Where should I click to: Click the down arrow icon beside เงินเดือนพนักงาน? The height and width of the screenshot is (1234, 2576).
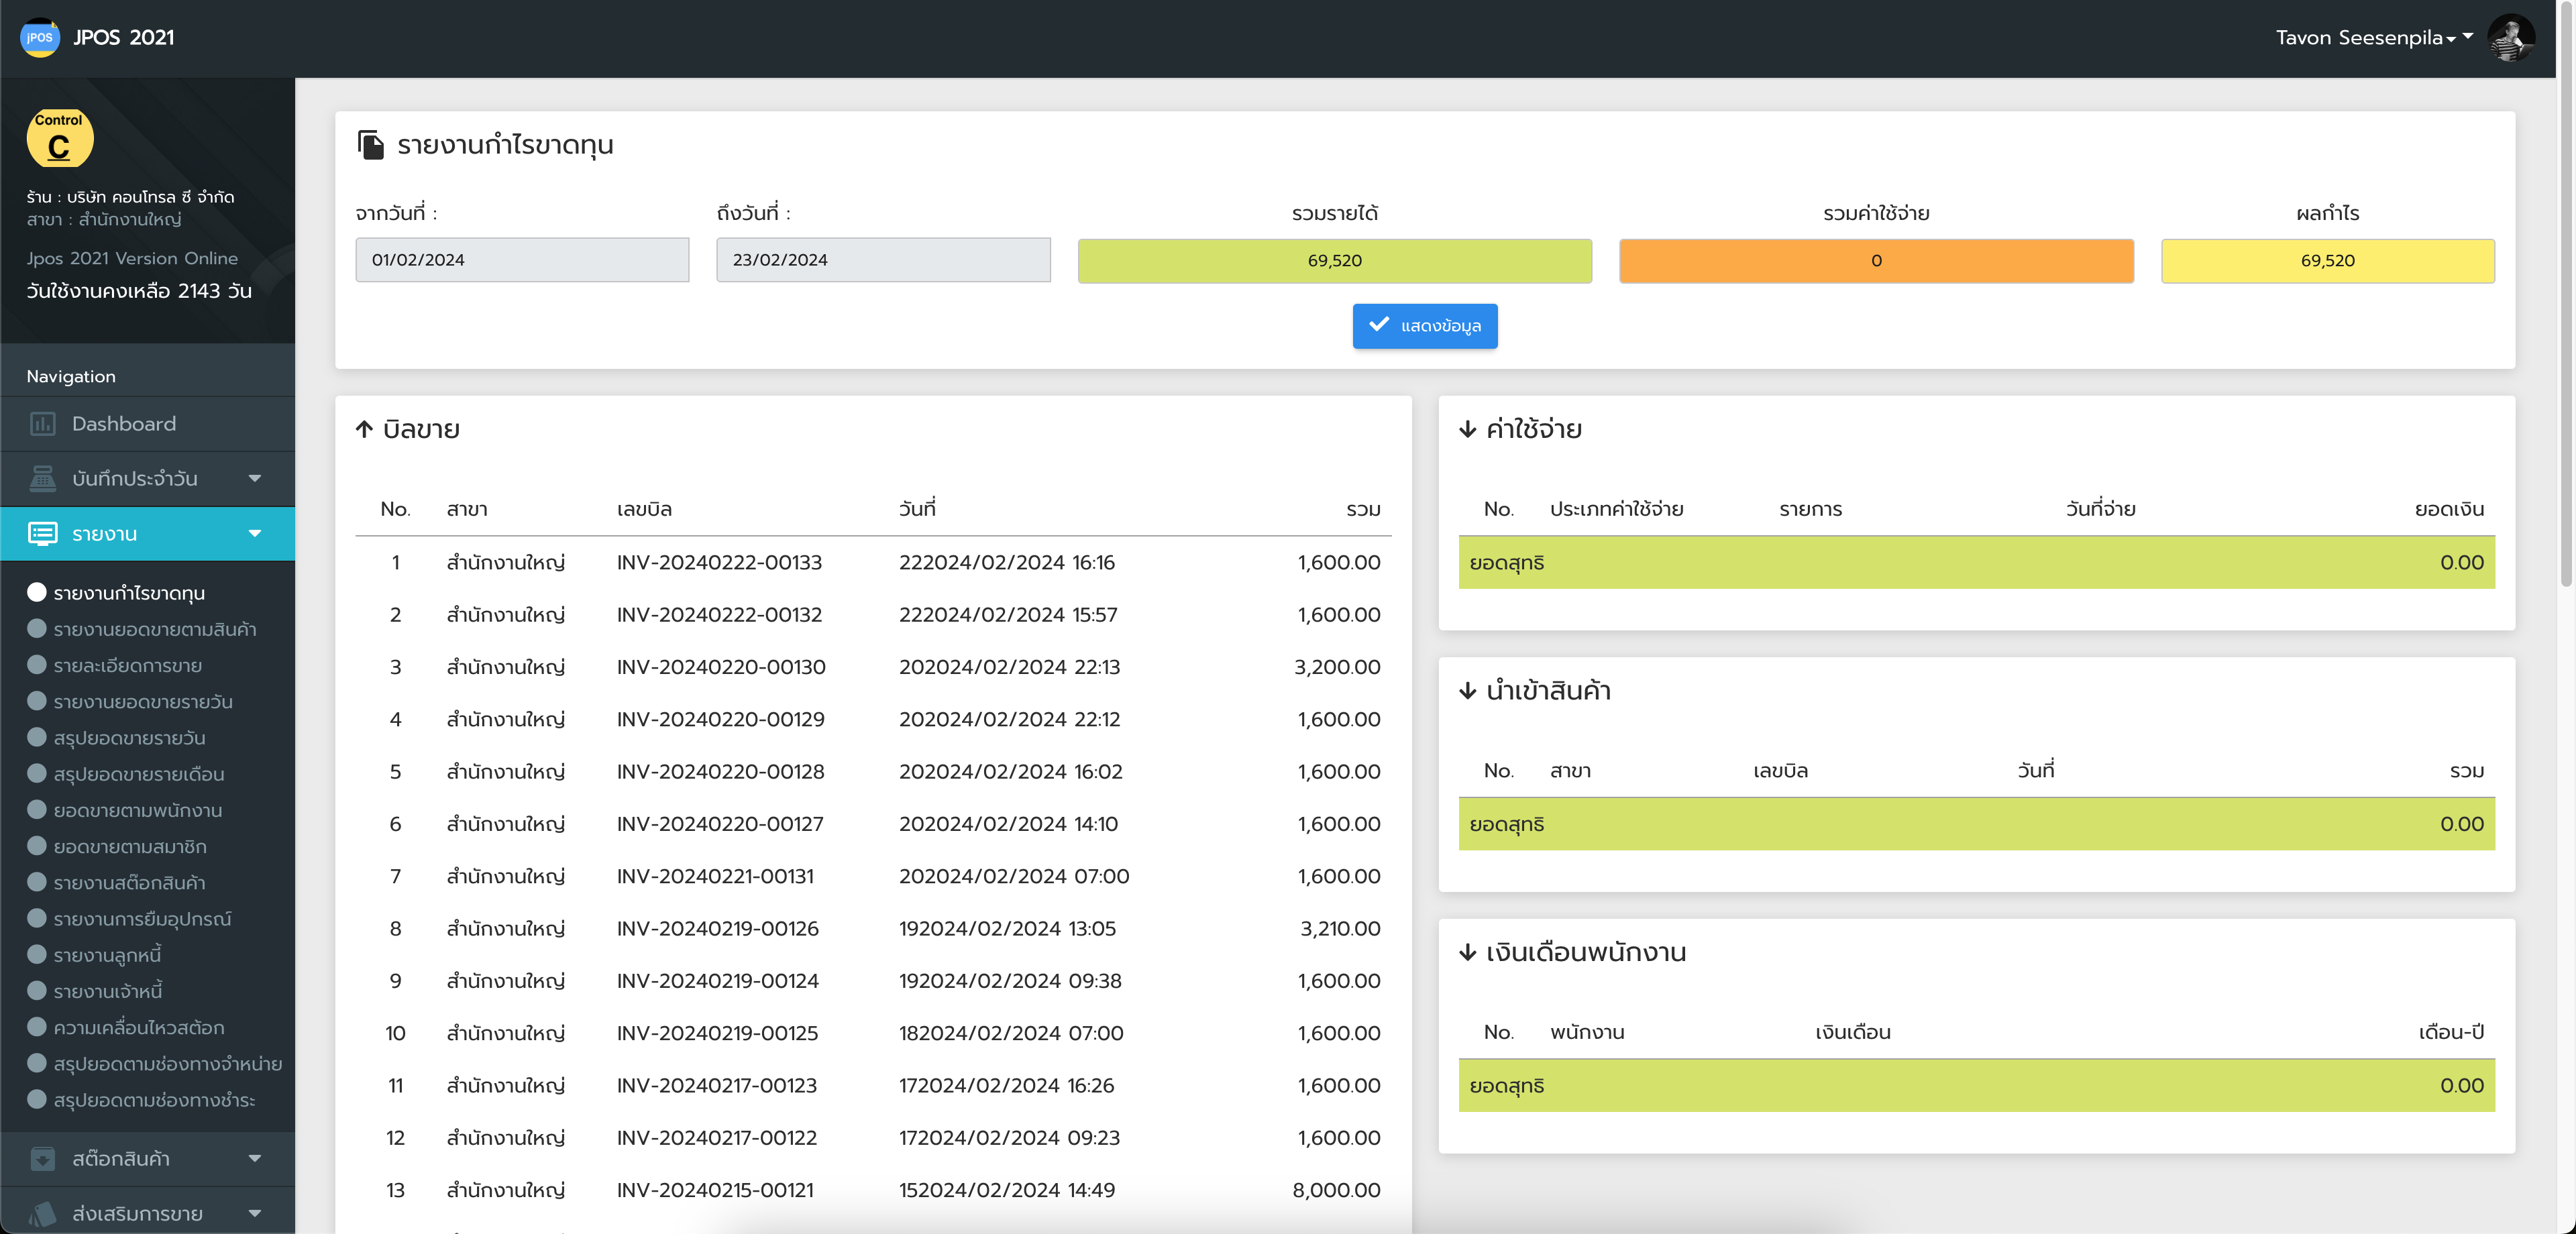pyautogui.click(x=1467, y=952)
